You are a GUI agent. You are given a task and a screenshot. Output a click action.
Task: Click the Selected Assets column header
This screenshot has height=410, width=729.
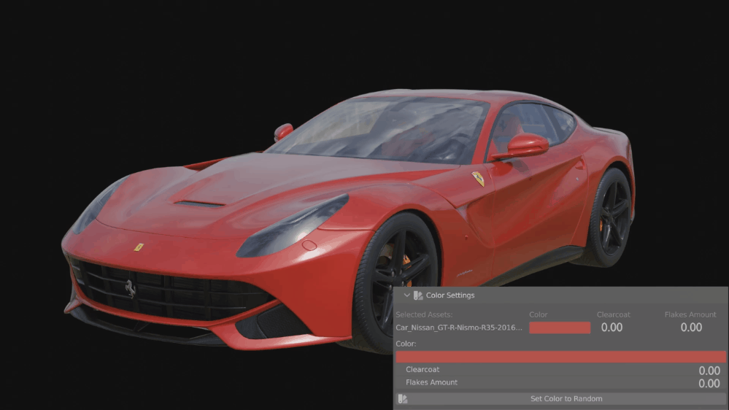coord(424,314)
